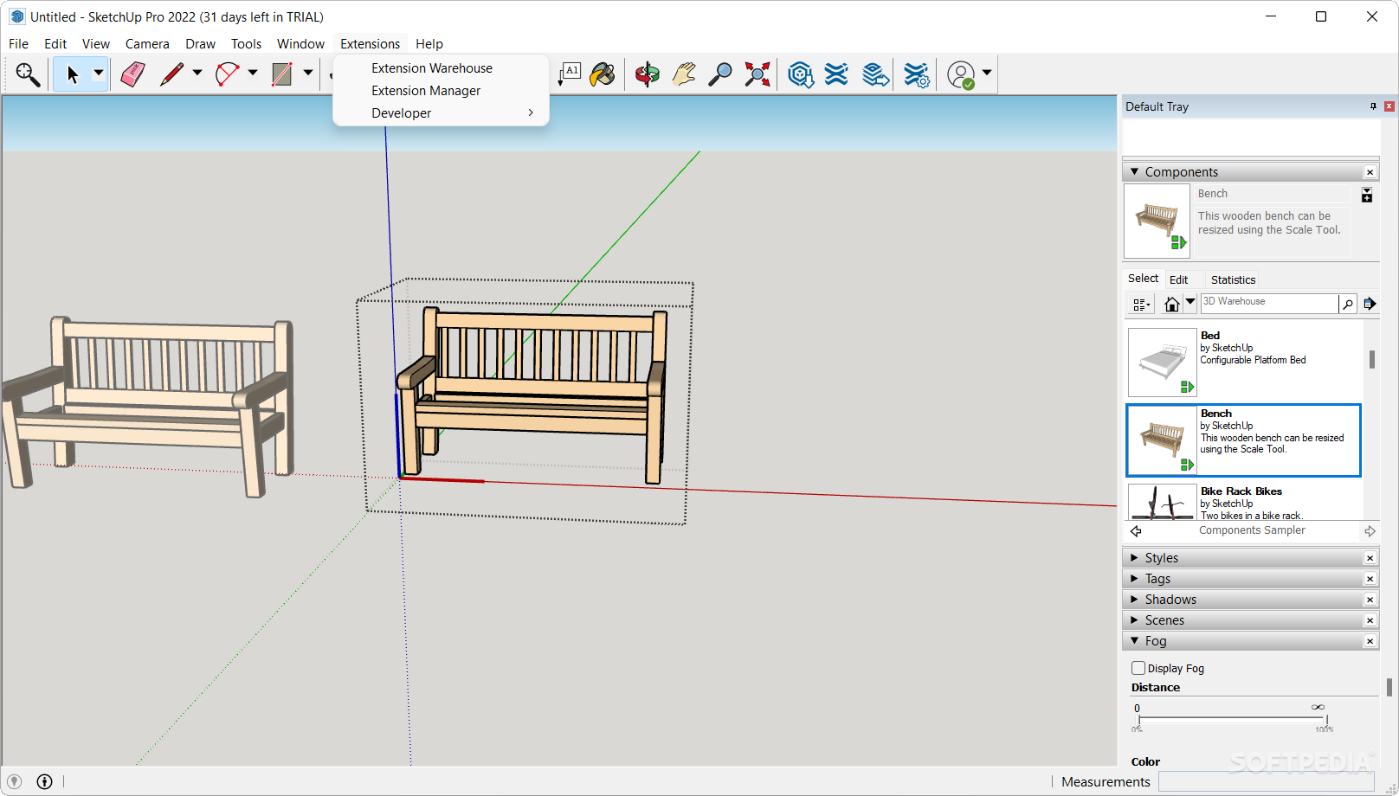The image size is (1399, 796).
Task: Expand the Shadows panel
Action: [x=1134, y=600]
